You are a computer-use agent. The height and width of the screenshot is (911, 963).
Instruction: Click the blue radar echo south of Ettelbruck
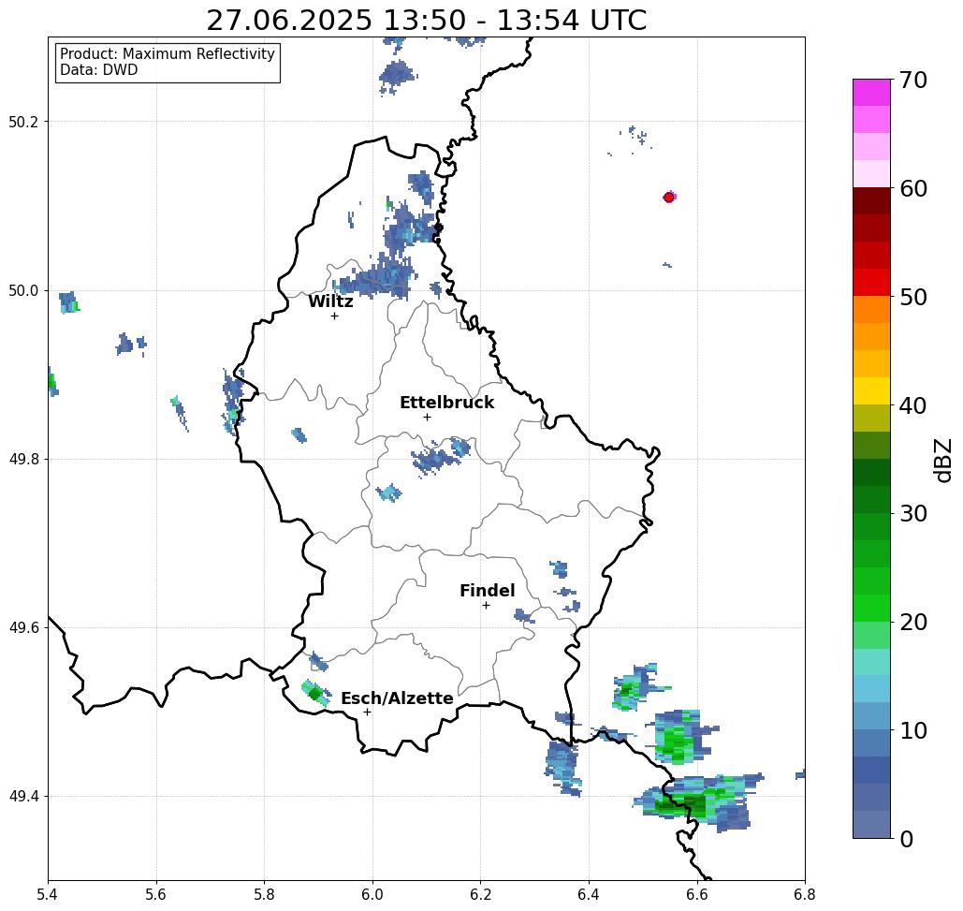tap(440, 456)
